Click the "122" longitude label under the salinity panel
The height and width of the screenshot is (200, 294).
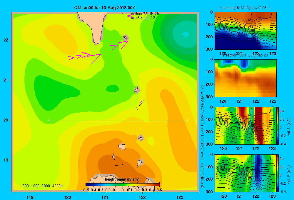[x=256, y=101]
